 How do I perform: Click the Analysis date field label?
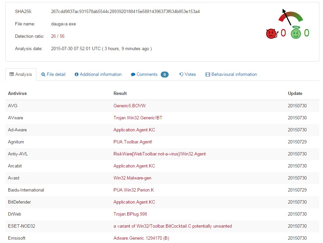29,49
